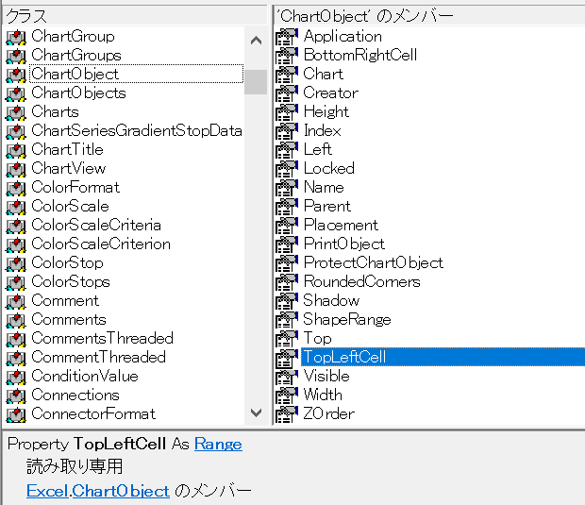This screenshot has width=585, height=505.
Task: Select the Comments class
Action: (x=69, y=319)
